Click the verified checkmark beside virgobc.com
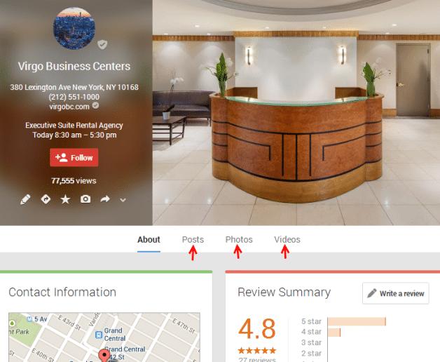Screen dimensions: 440x362 [x=96, y=105]
